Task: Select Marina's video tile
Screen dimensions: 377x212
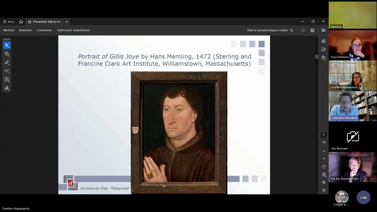Action: pos(353,15)
